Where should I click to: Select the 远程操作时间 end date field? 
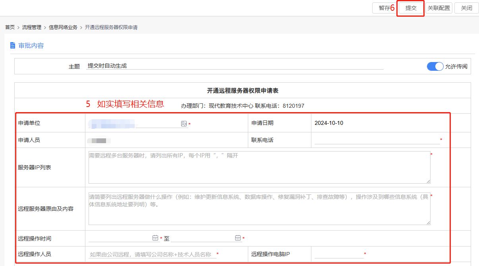(203, 238)
